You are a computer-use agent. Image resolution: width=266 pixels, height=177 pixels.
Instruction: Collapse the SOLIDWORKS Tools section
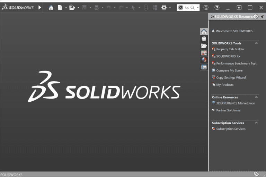point(256,43)
